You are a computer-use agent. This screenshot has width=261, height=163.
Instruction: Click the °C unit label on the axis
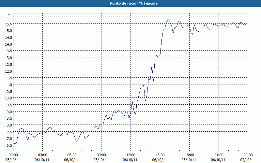10,15
